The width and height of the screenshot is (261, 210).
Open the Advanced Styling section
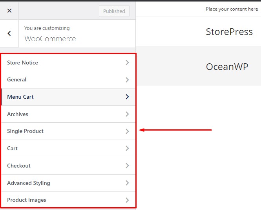68,183
